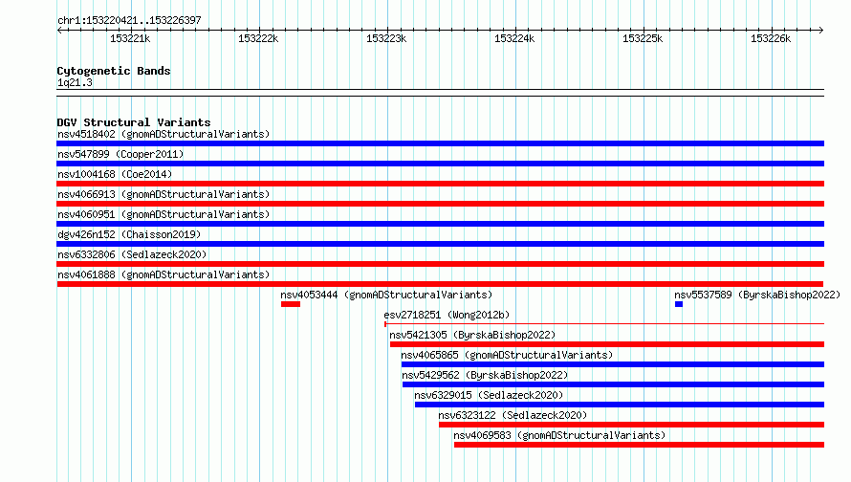
Task: Click the ruler's right arrow end
Action: point(820,30)
